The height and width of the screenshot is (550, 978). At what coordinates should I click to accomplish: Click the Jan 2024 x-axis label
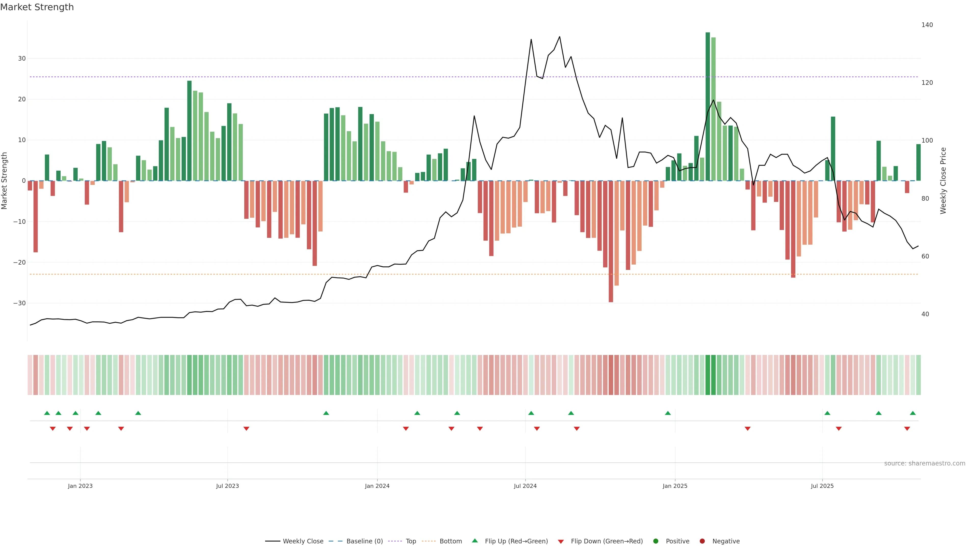(x=377, y=486)
